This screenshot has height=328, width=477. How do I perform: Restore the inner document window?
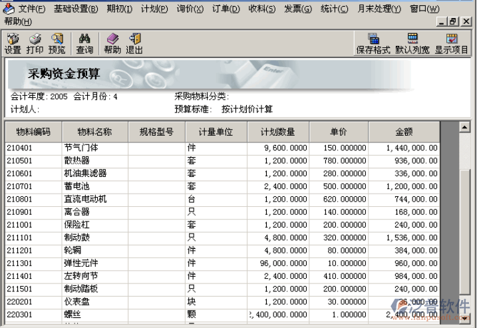coord(453,21)
